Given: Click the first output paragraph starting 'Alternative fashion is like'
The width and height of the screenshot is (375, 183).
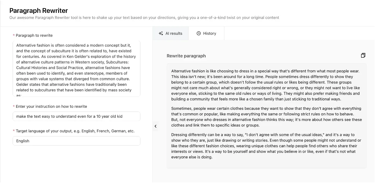Looking at the screenshot, I should pos(266,85).
